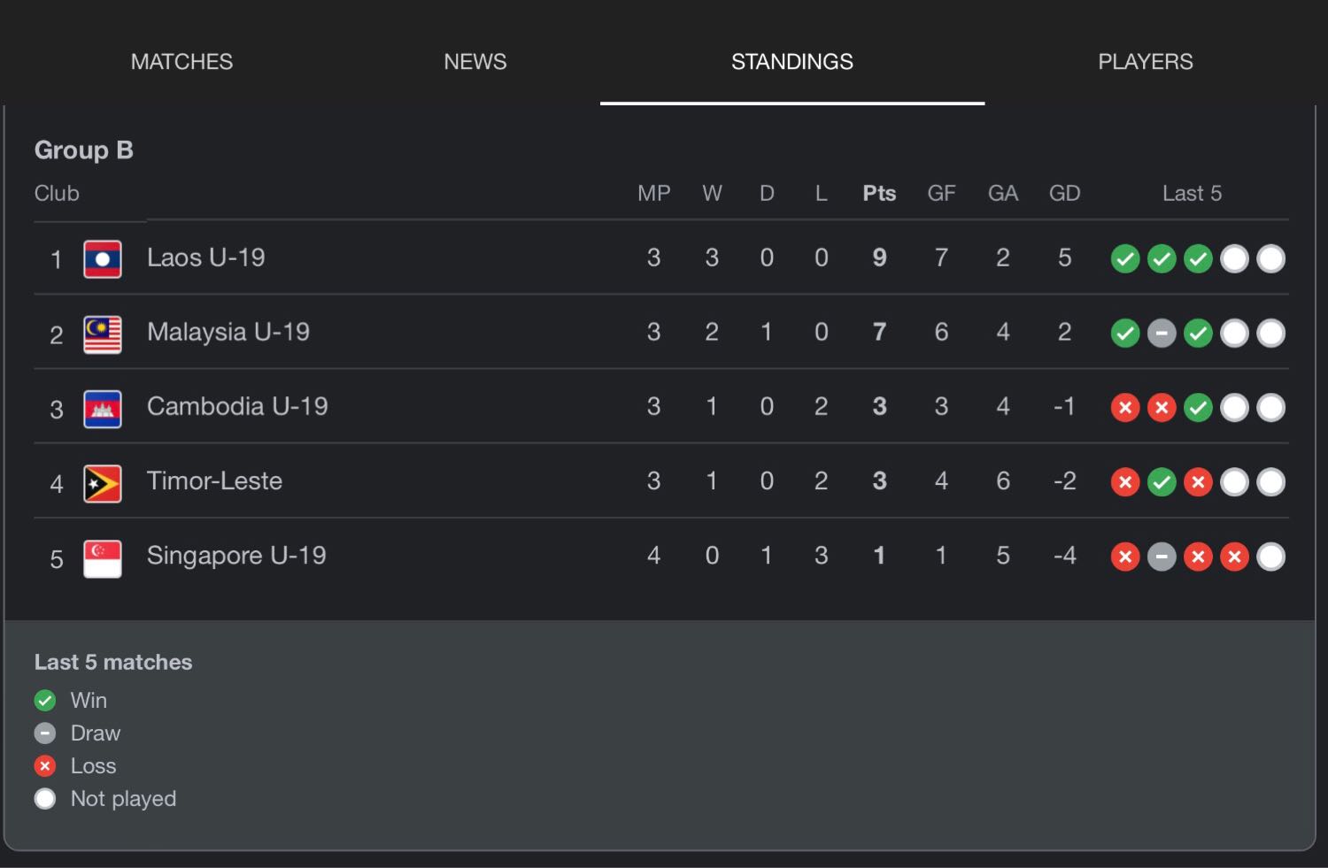
Task: Click the Malaysia U-19 flag icon
Action: coord(103,334)
